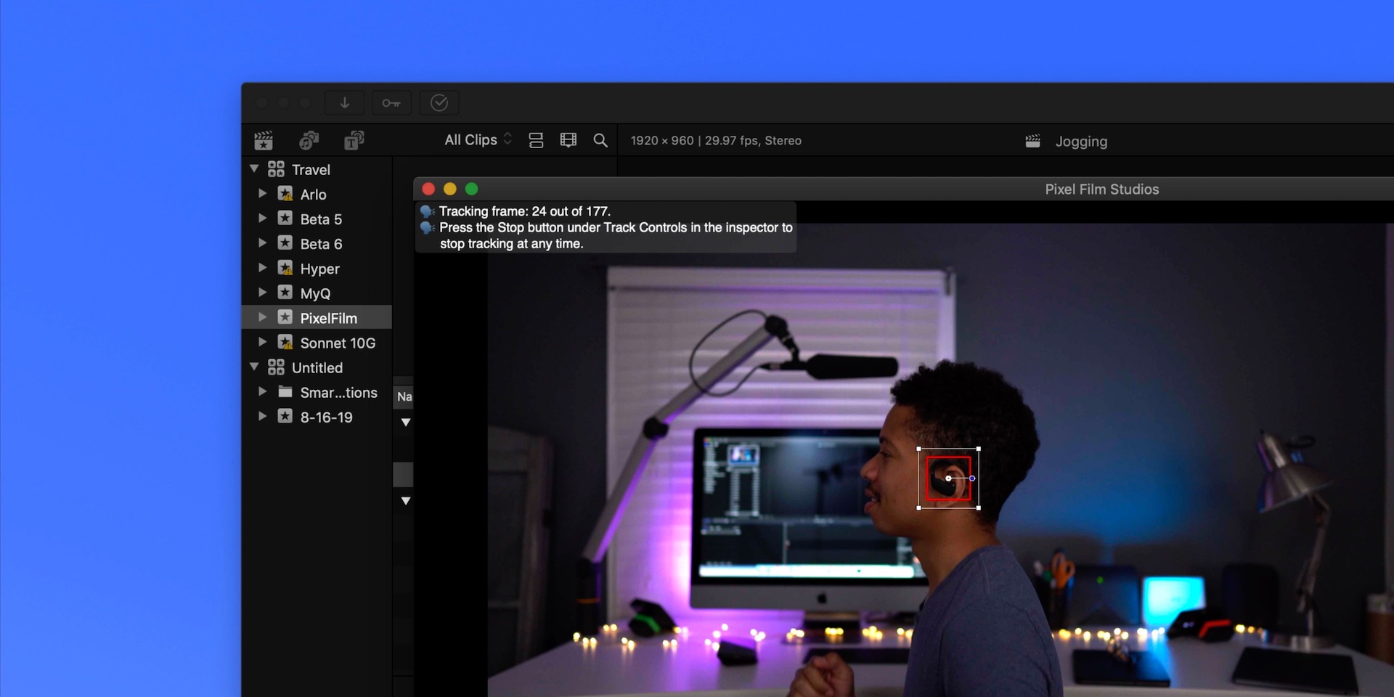Select the Jogging project name

click(x=1082, y=141)
